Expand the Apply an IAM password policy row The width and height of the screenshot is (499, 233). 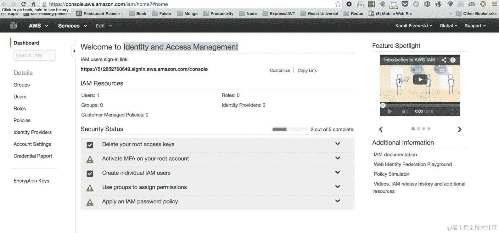(338, 201)
